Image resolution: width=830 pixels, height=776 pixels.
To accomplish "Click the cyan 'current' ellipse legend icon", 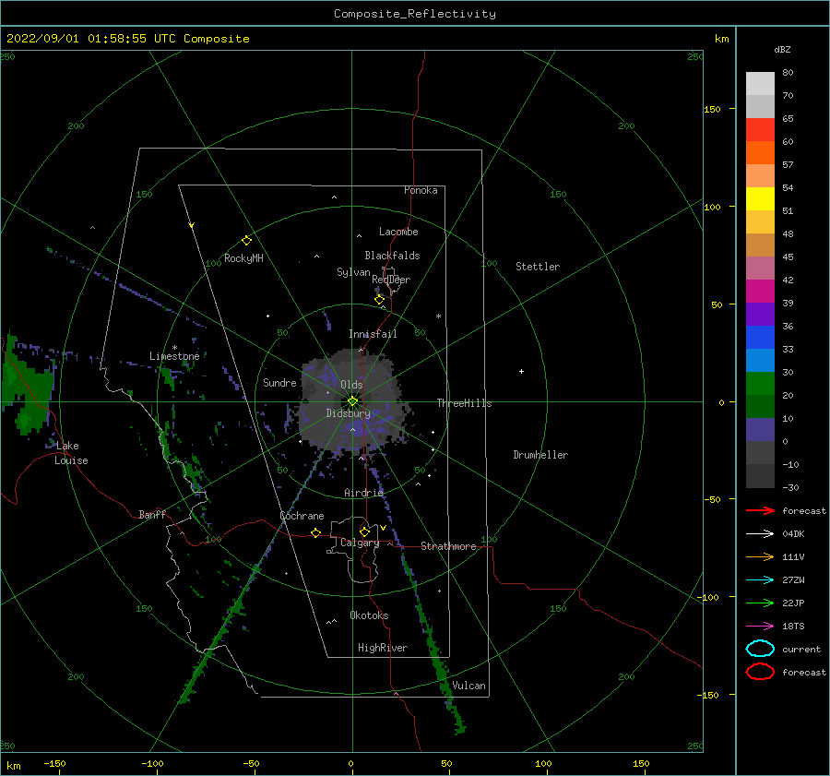I will tap(760, 649).
